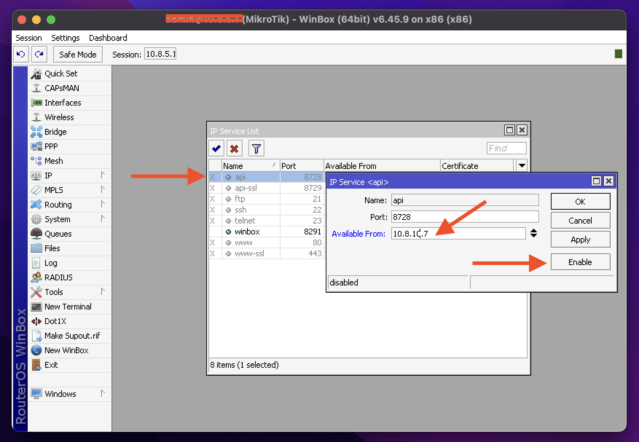Open CAPsMAN in sidebar
Viewport: 639px width, 442px height.
pyautogui.click(x=69, y=88)
